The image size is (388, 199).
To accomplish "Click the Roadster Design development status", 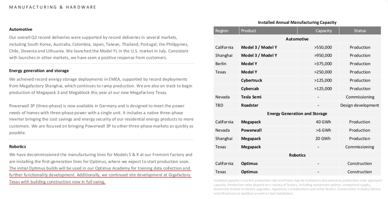I will pos(359,105).
